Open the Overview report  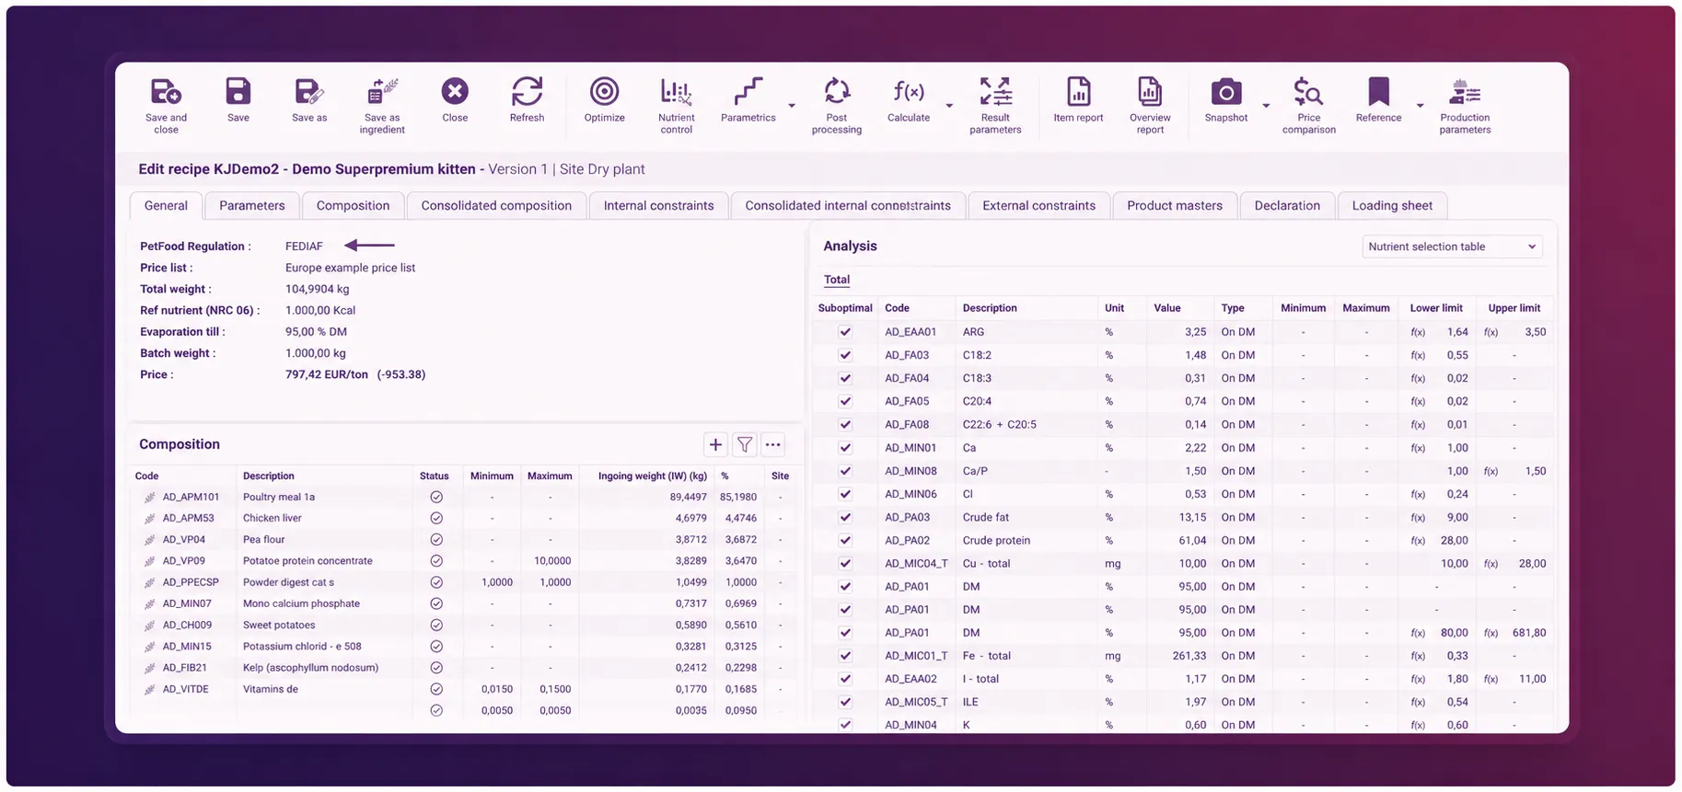point(1150,92)
